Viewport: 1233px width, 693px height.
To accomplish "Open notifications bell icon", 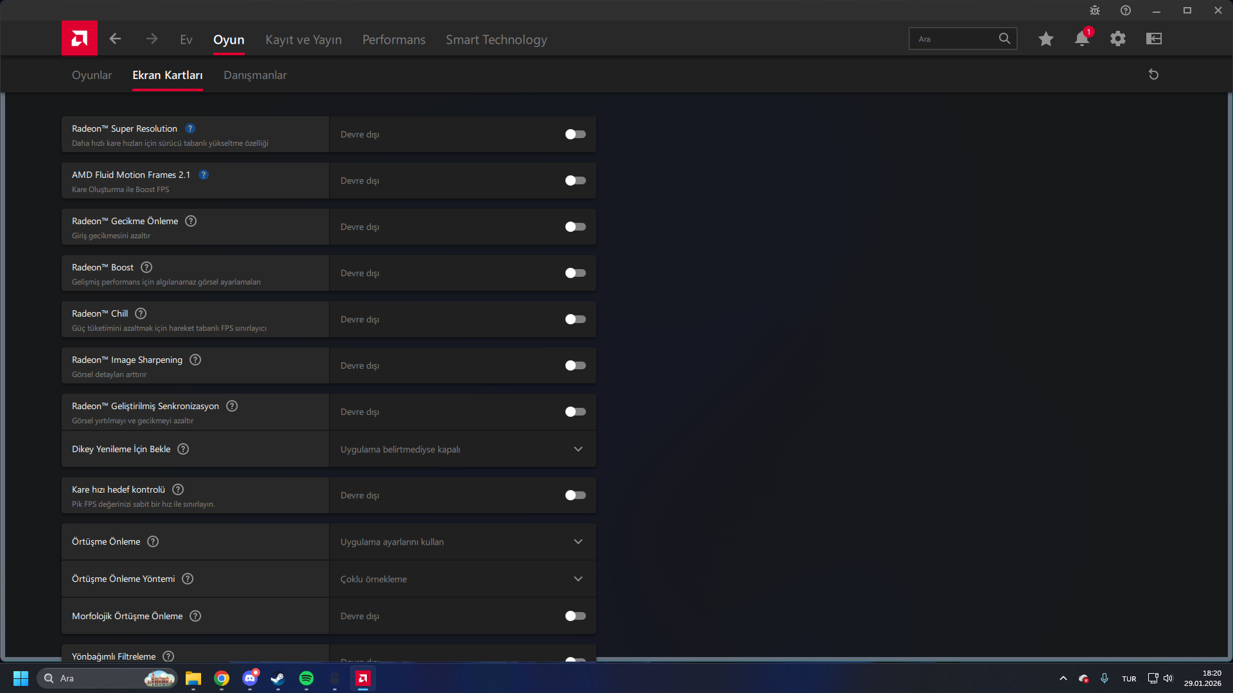I will (1082, 39).
